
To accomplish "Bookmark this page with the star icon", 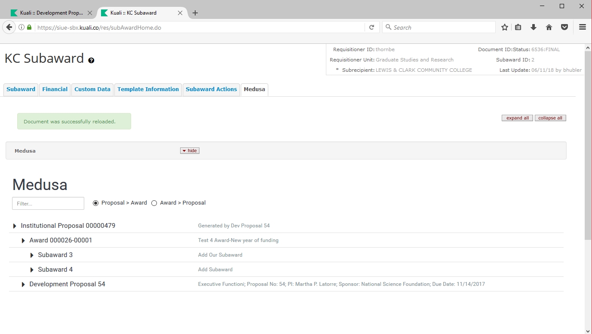I will point(504,27).
